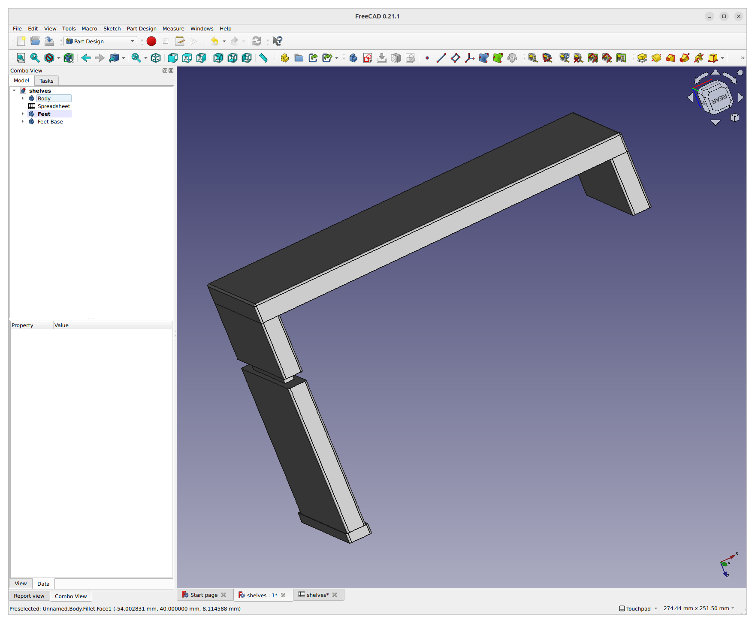Toggle floating of the Combo View panel
755x623 pixels.
coord(165,70)
